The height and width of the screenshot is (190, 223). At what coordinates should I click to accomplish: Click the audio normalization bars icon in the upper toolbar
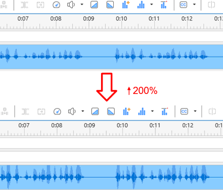141,5
